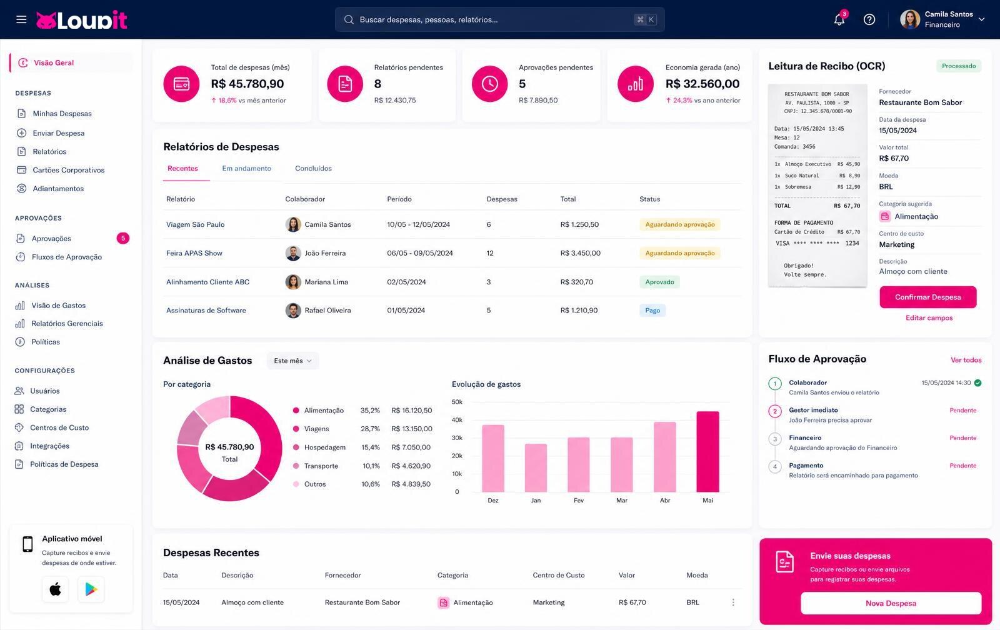Image resolution: width=1000 pixels, height=630 pixels.
Task: Click Pago status badge
Action: pyautogui.click(x=652, y=310)
